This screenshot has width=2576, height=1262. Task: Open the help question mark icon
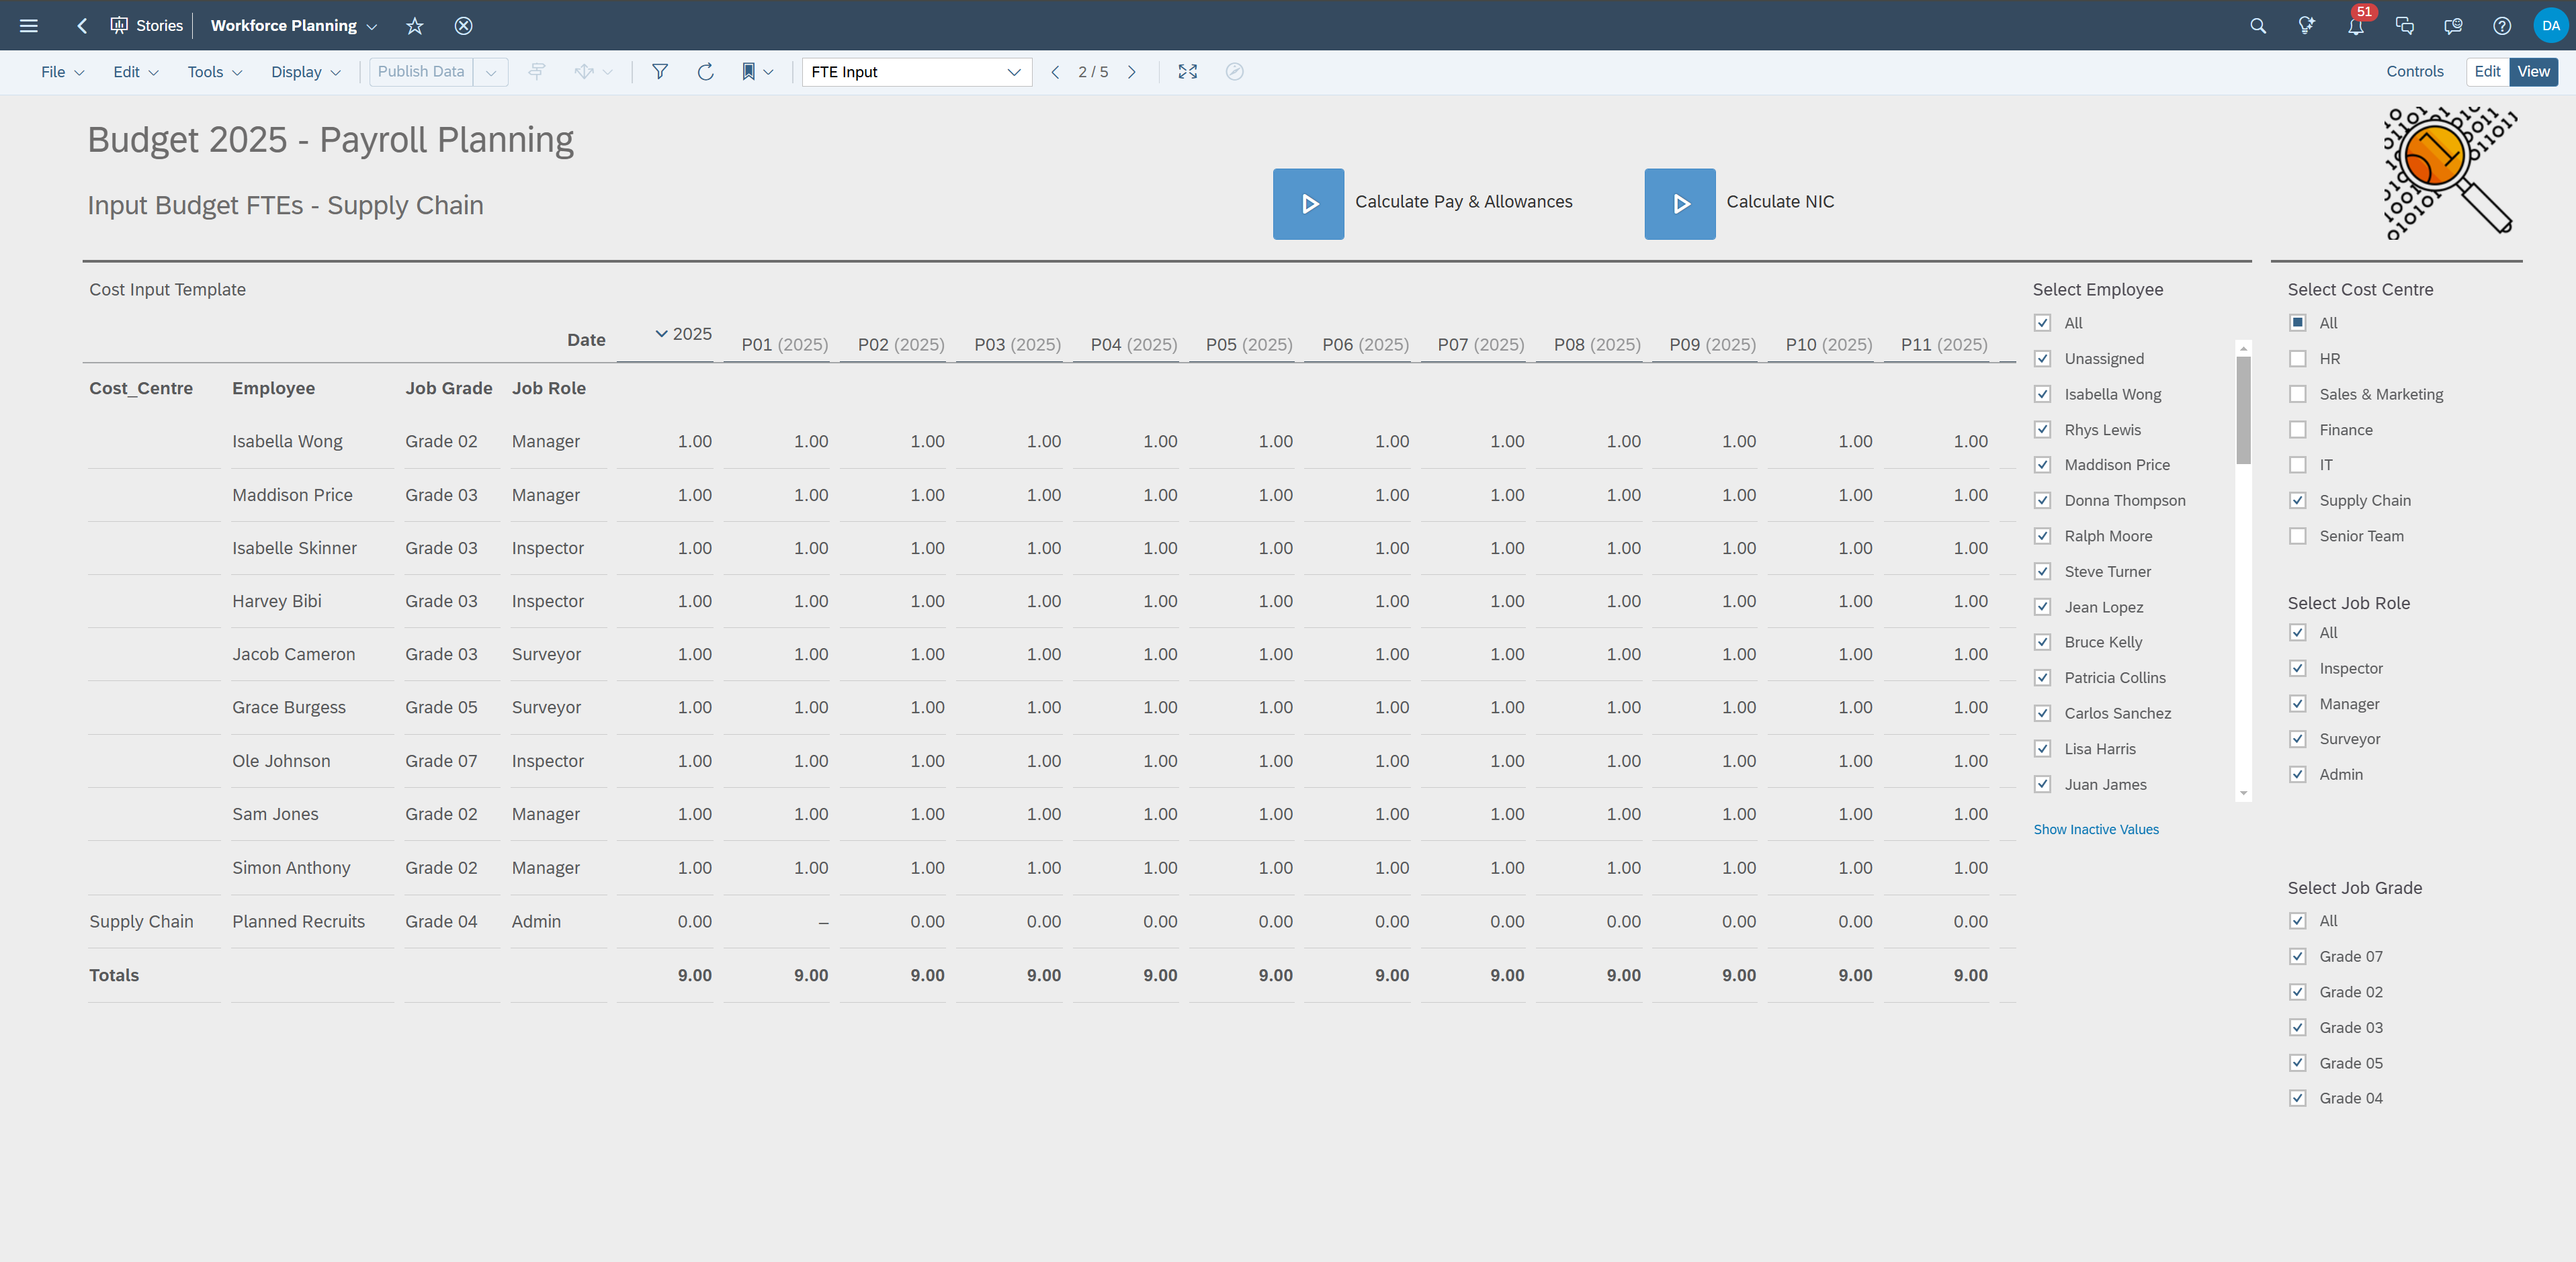[2502, 26]
